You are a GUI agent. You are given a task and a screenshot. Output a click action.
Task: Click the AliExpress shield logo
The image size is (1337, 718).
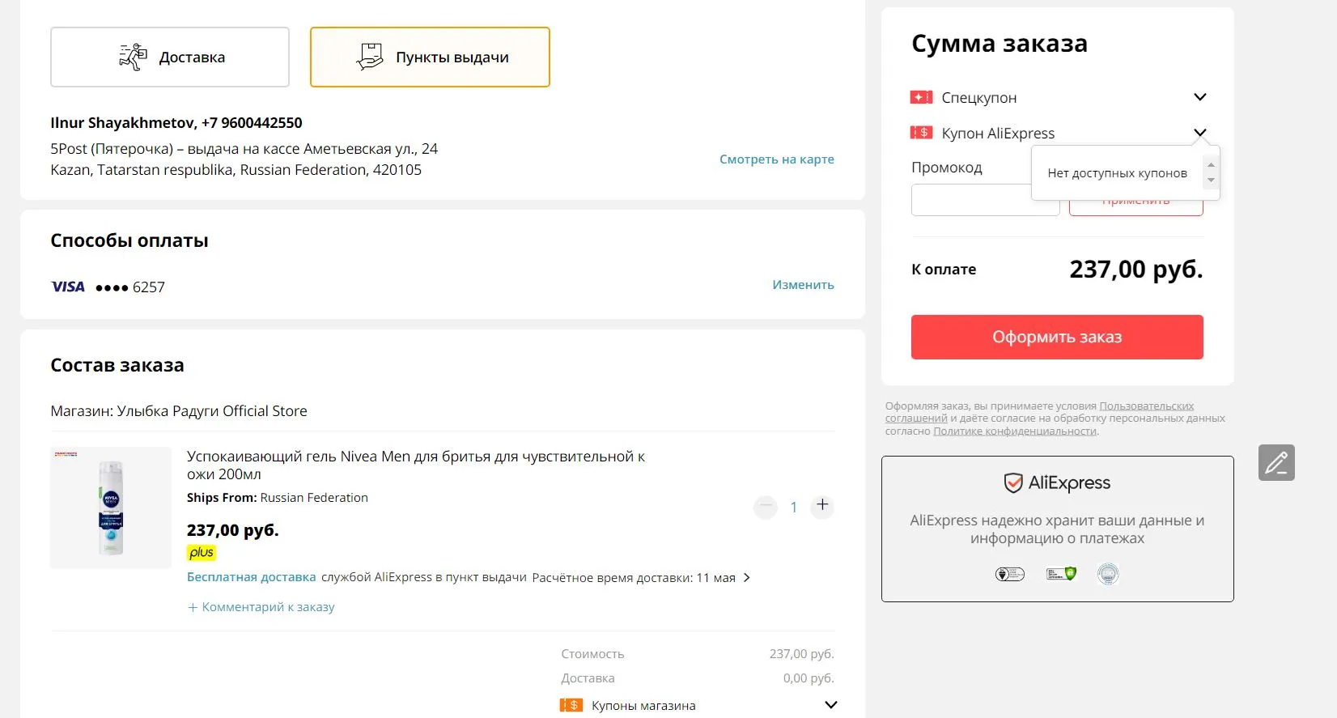coord(1013,483)
